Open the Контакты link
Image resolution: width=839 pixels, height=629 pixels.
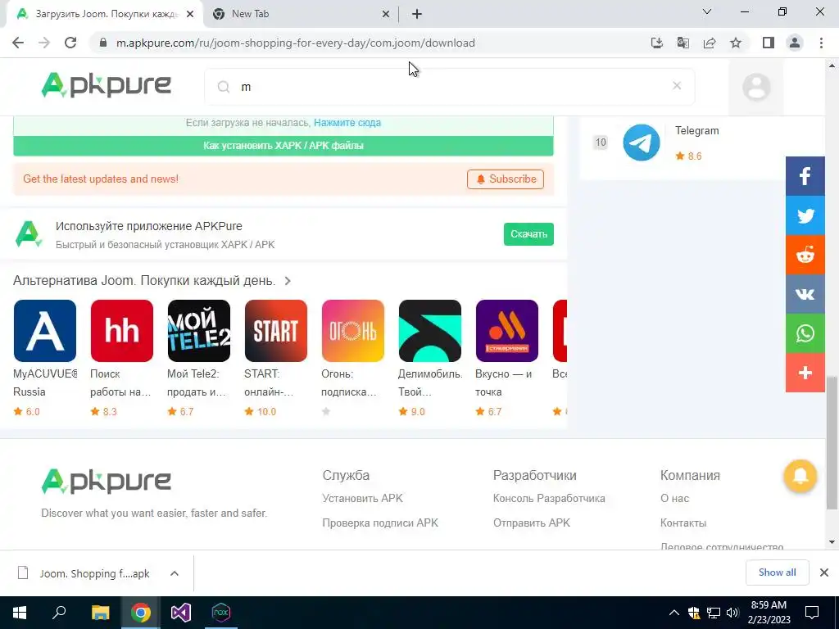pyautogui.click(x=683, y=523)
